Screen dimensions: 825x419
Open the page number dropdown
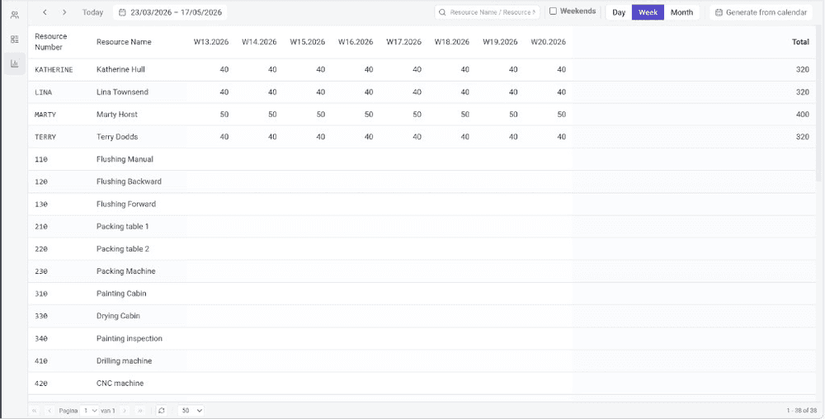pos(89,410)
